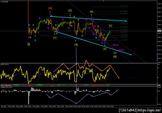Click the -2.573 OsMA scale label
The height and width of the screenshot is (113, 162).
[159, 104]
